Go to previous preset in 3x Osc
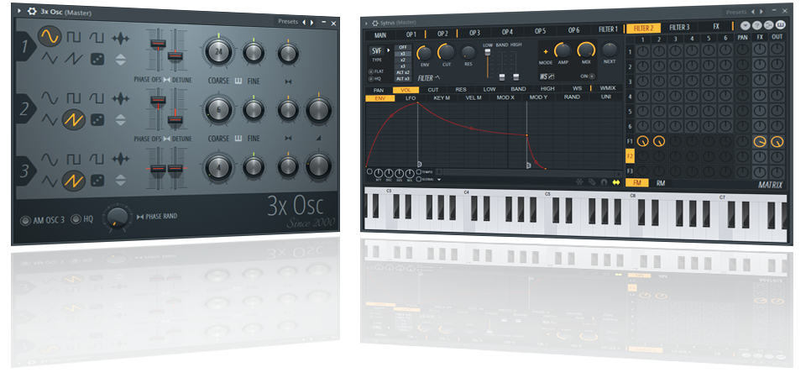 [303, 22]
